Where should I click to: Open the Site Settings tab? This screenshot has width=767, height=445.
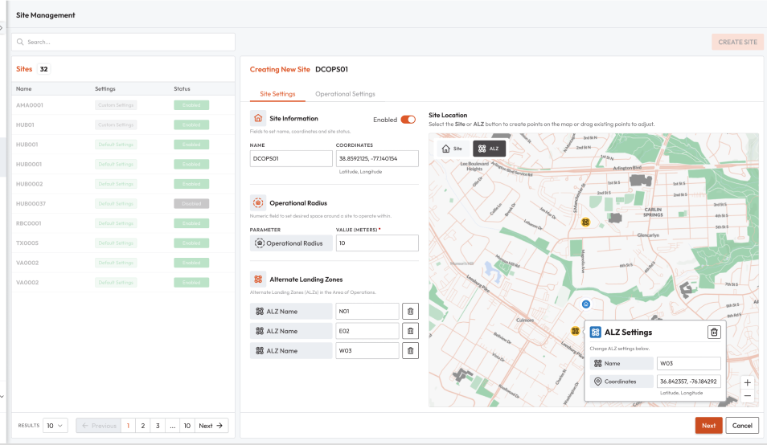[x=277, y=94]
